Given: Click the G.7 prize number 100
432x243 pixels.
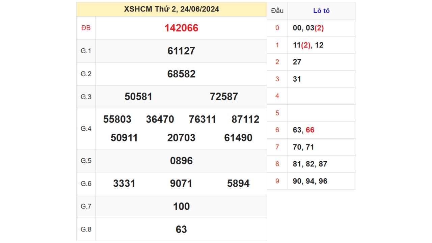Looking at the screenshot, I should point(181,207).
